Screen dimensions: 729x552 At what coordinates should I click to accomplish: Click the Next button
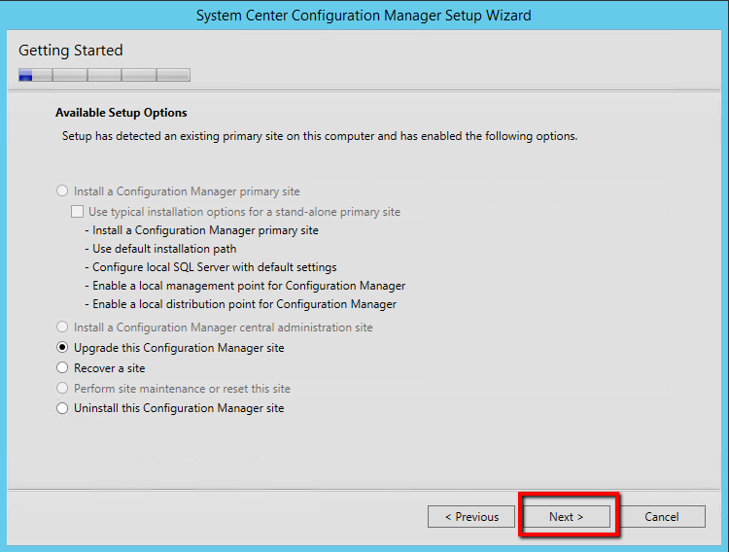(567, 517)
